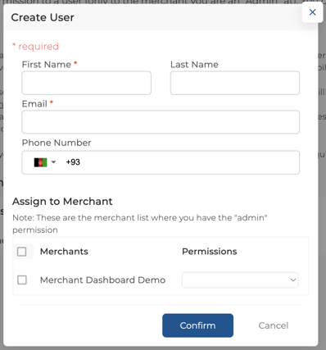
Task: Click the Assign to Merchant heading
Action: 62,202
